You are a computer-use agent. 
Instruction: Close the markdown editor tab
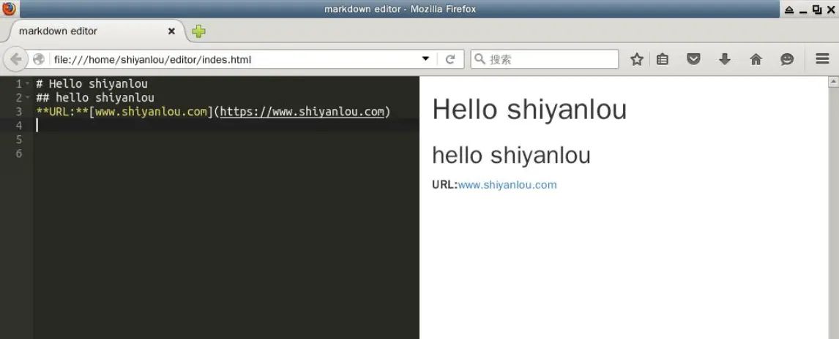171,31
